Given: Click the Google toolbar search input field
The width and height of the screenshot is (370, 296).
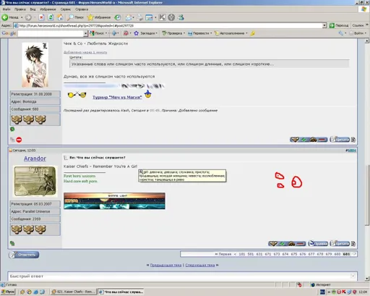Looking at the screenshot, I should pos(51,33).
